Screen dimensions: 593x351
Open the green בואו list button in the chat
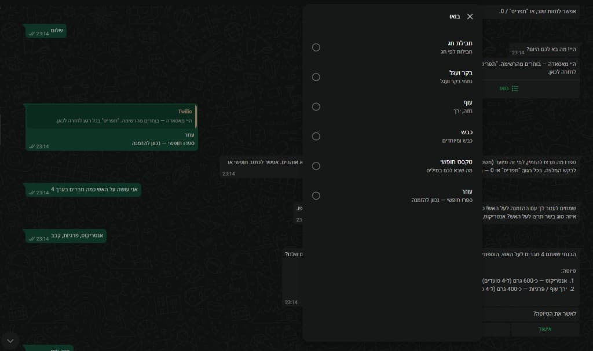(x=508, y=88)
